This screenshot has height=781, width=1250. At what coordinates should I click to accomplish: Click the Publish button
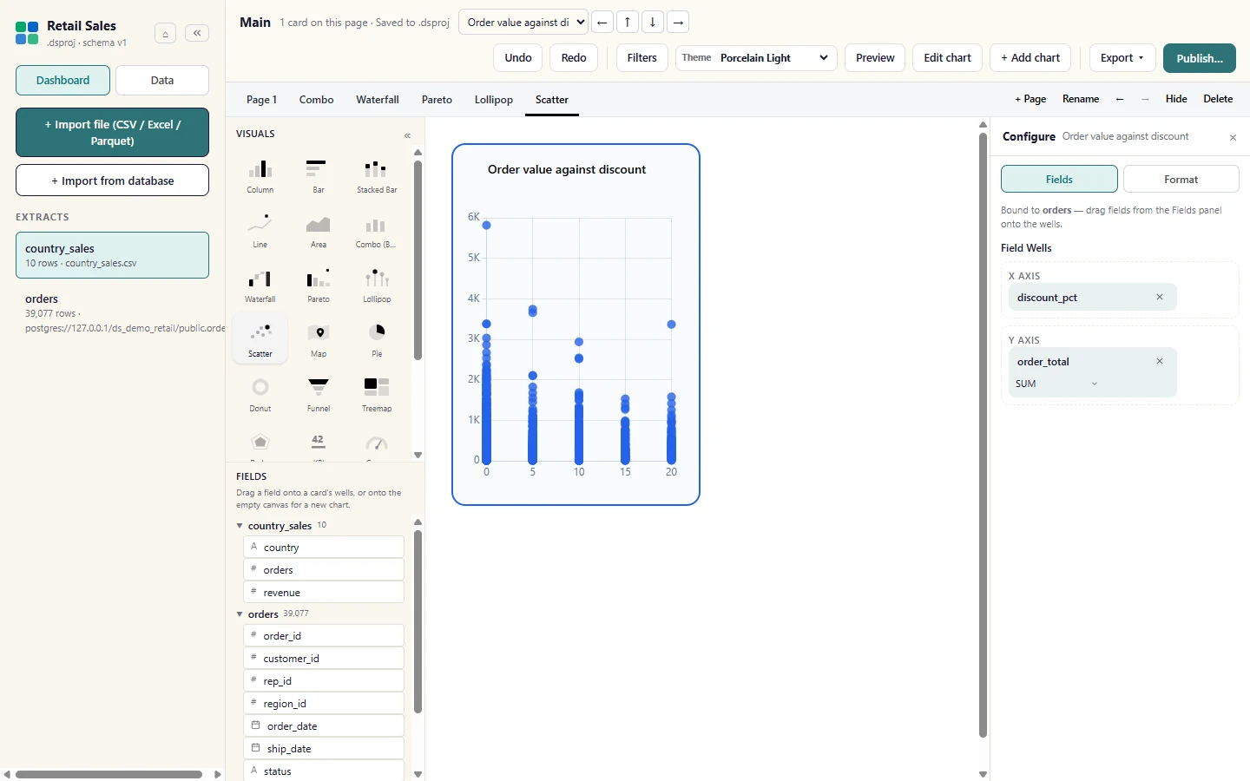point(1200,58)
